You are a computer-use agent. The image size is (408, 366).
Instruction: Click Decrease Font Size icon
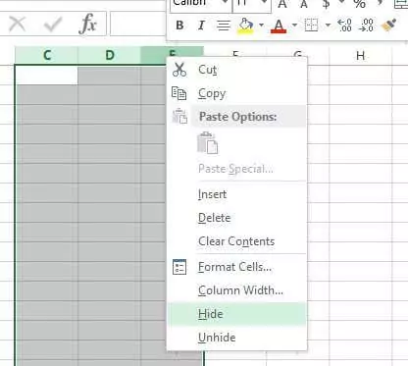click(x=304, y=4)
